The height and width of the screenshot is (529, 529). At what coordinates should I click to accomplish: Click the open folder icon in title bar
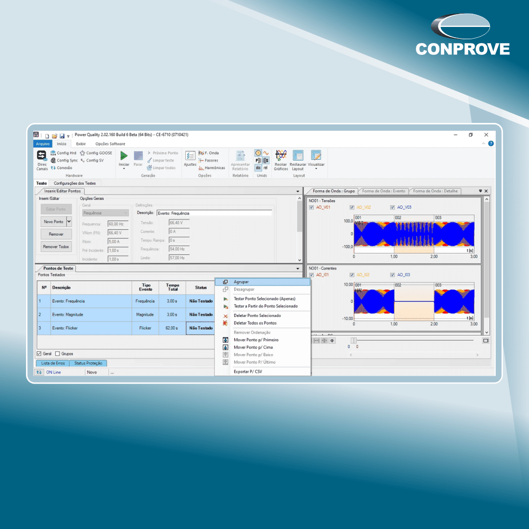pos(55,136)
